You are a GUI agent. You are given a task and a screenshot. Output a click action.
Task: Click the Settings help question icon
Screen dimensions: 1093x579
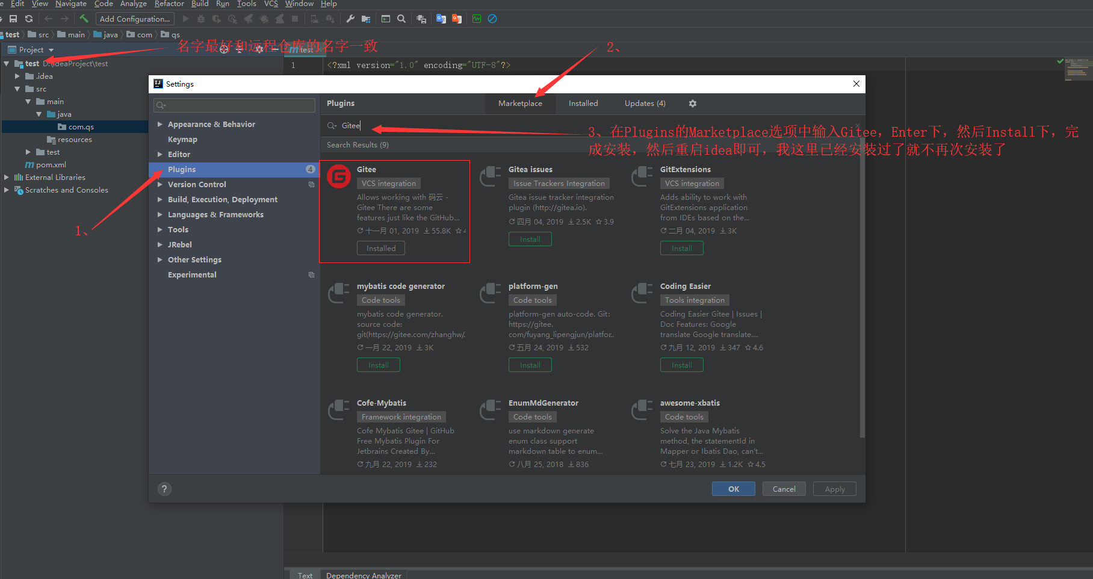click(x=164, y=489)
